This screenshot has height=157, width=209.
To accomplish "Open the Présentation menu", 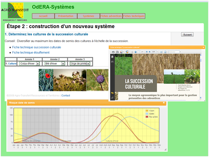I will point(66,16).
